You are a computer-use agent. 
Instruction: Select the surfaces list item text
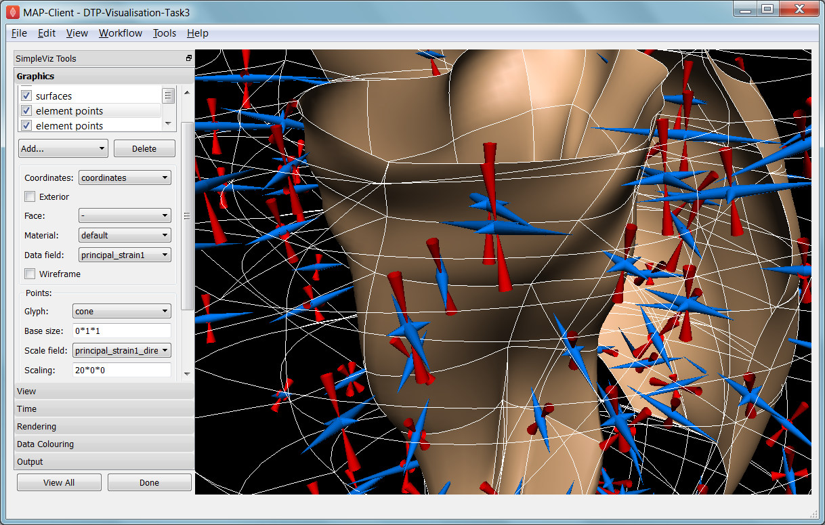(54, 96)
